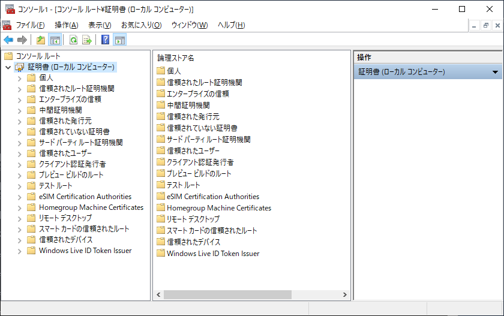Click the Back arrow toolbar icon
This screenshot has height=316, width=504.
click(x=8, y=40)
